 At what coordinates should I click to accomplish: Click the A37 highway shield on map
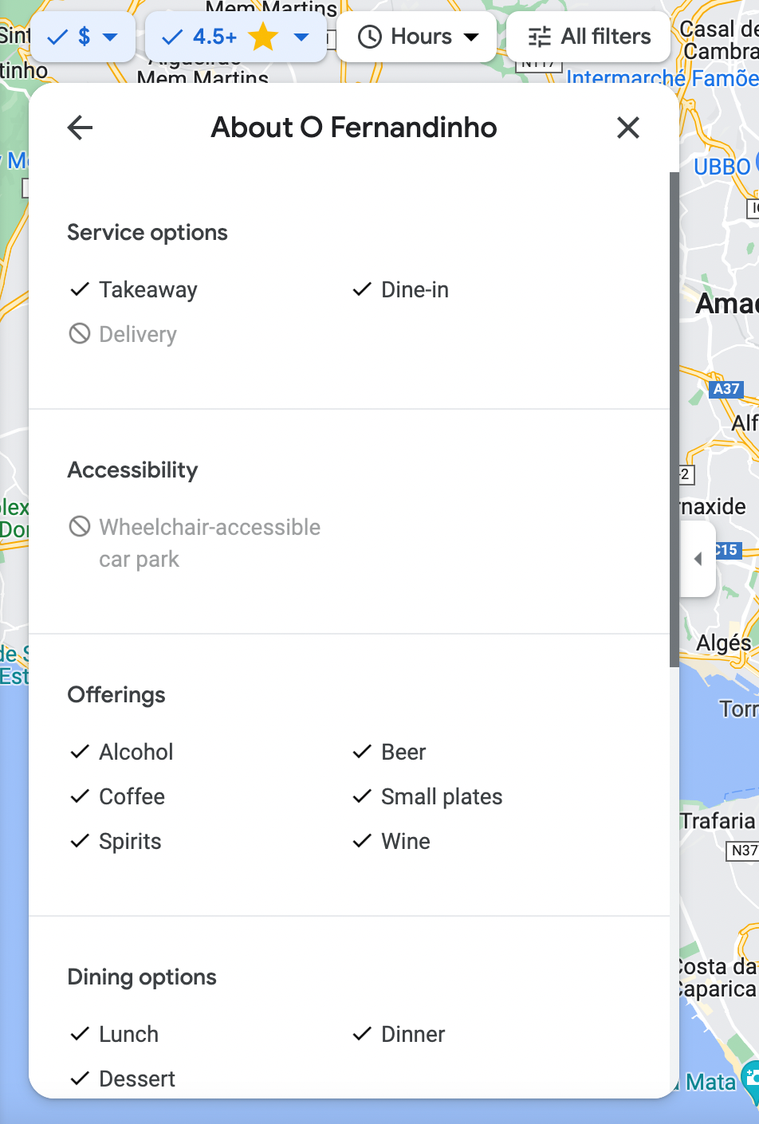tap(726, 389)
